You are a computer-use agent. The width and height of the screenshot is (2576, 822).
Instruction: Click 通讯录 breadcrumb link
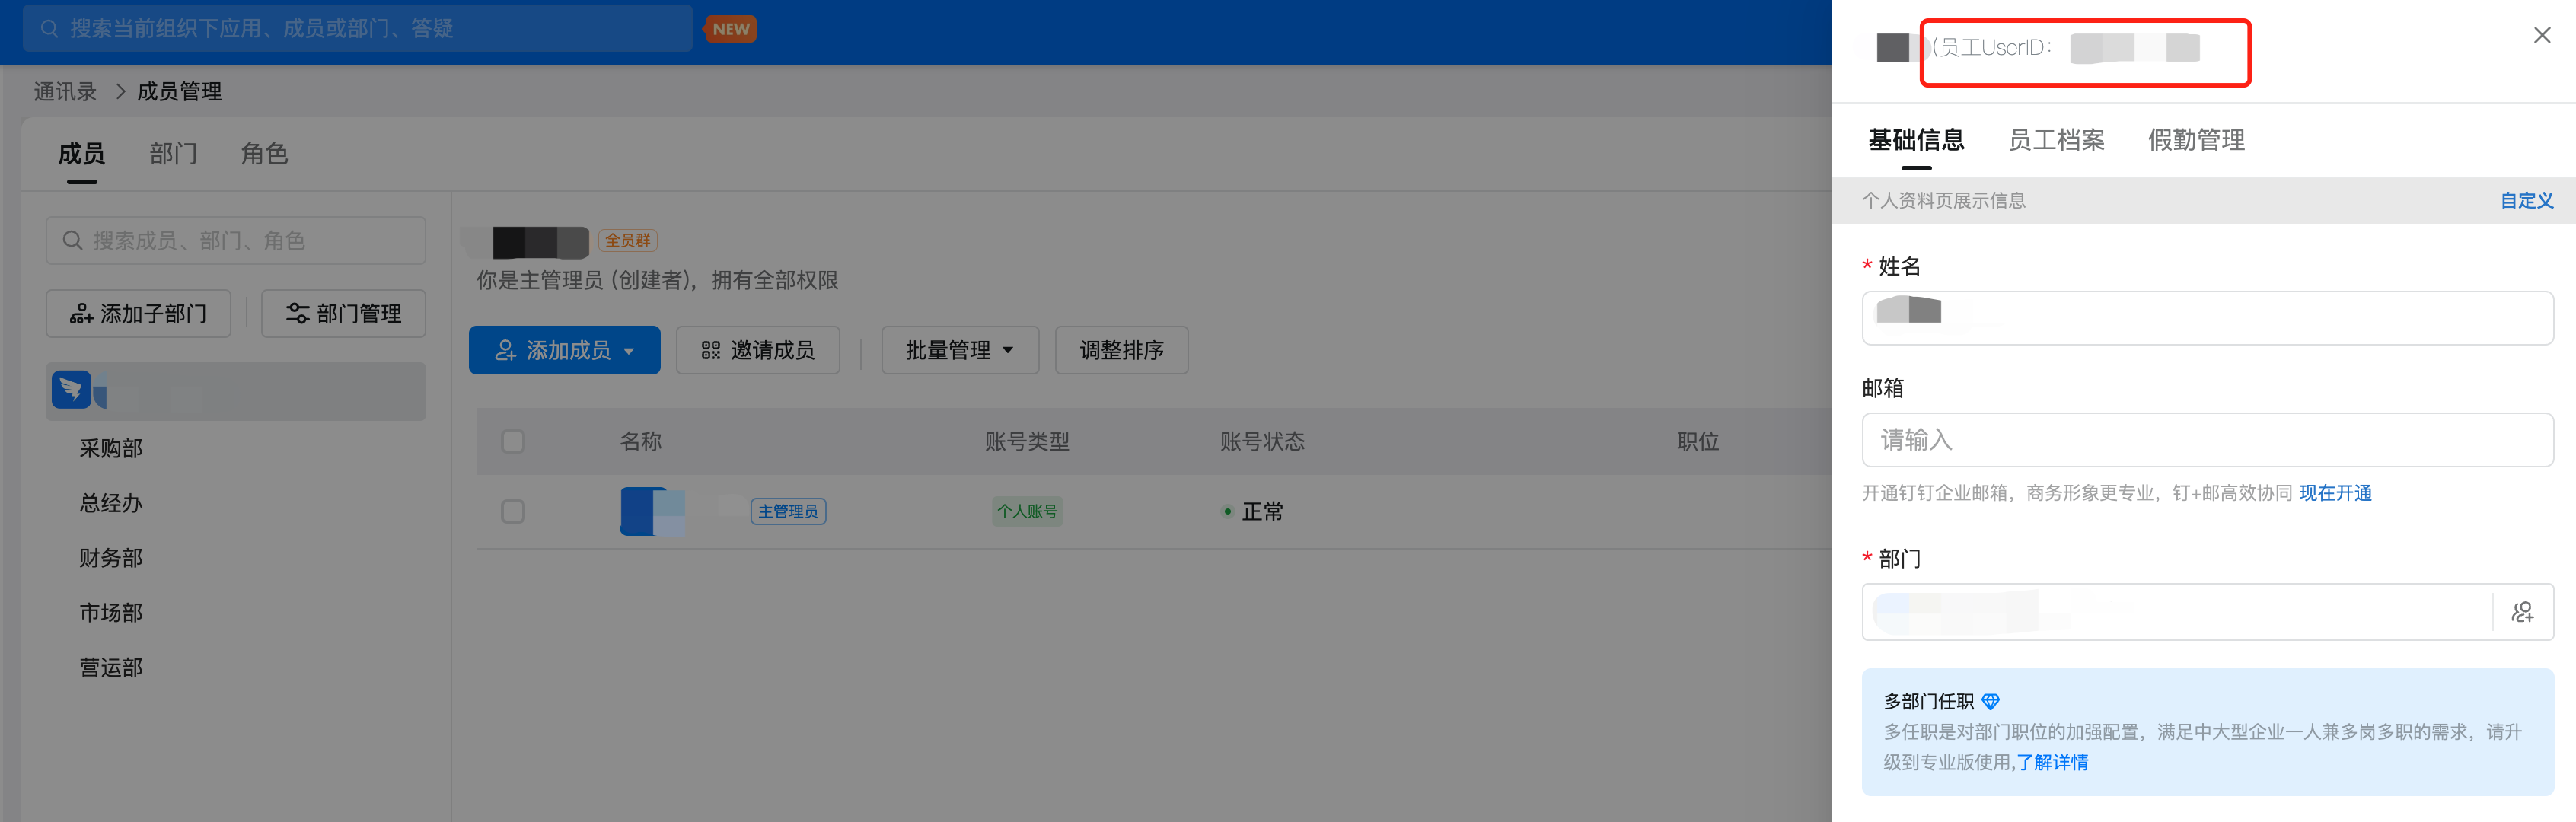point(65,92)
